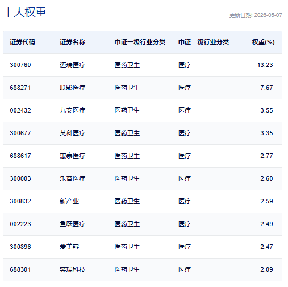Image resolution: width=288 pixels, height=287 pixels.
Task: Select stock code 300760
Action: point(20,65)
